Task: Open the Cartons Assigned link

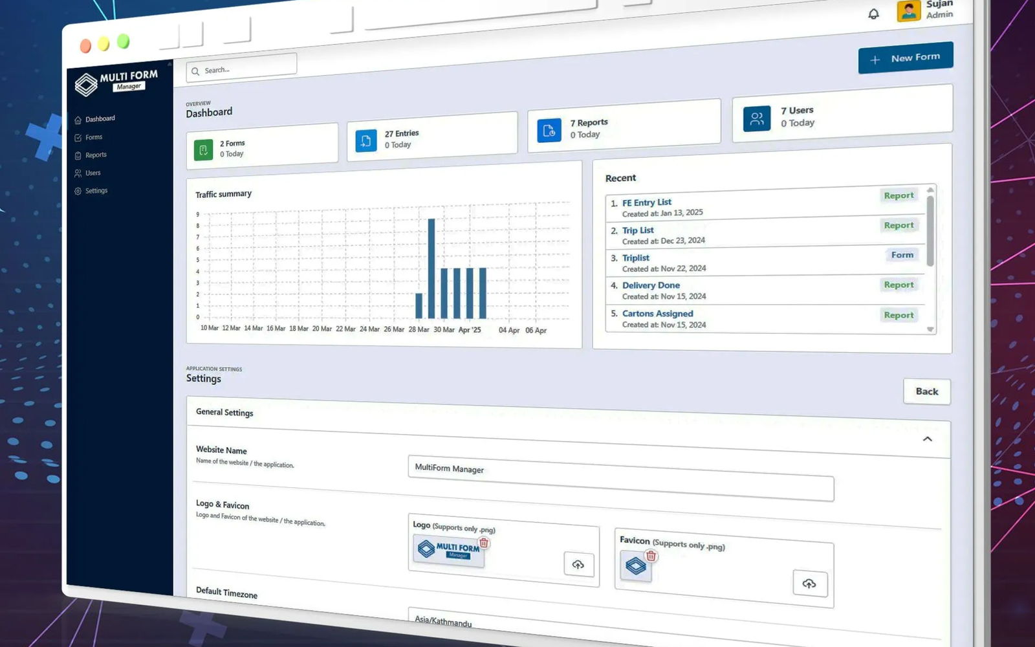Action: point(657,314)
